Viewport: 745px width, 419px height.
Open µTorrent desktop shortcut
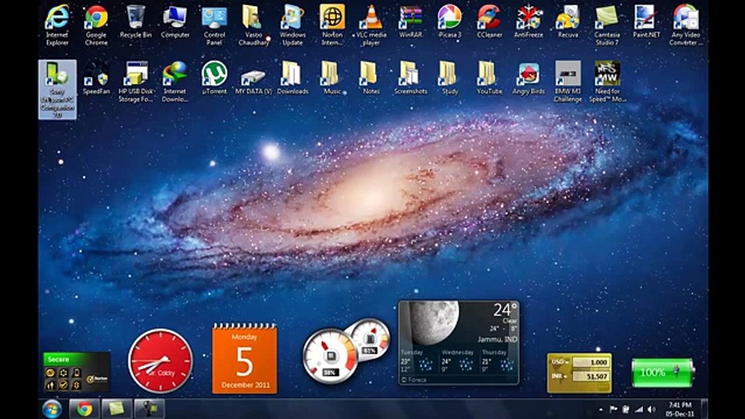(x=214, y=78)
